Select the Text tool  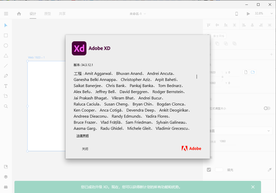(x=6, y=86)
